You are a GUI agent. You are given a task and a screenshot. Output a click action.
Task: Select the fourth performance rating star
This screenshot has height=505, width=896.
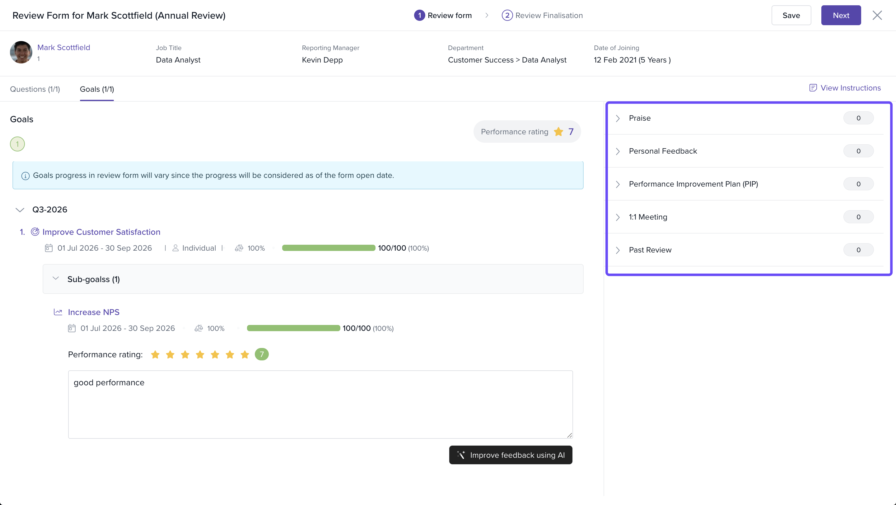(200, 354)
